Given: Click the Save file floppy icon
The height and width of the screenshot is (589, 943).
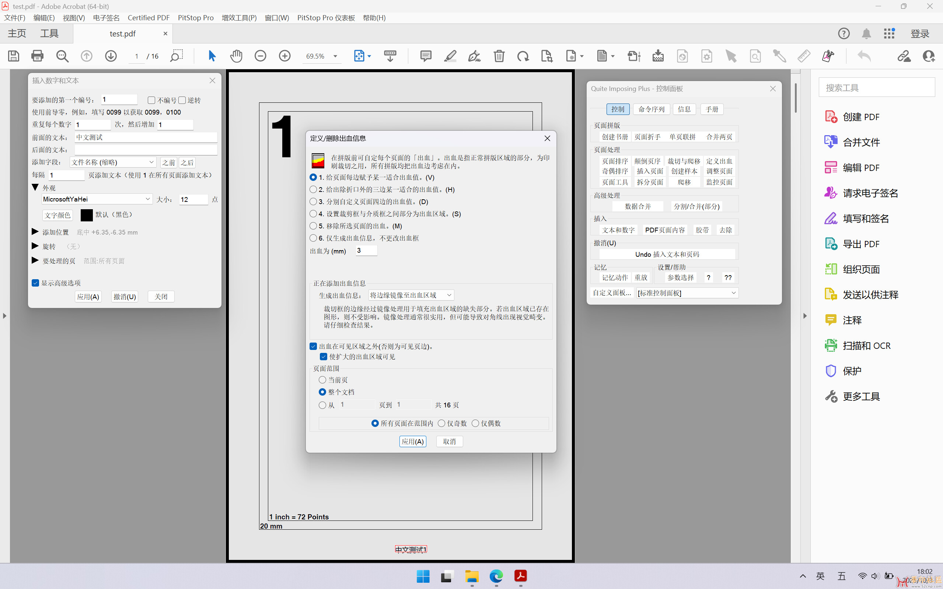Looking at the screenshot, I should point(14,56).
